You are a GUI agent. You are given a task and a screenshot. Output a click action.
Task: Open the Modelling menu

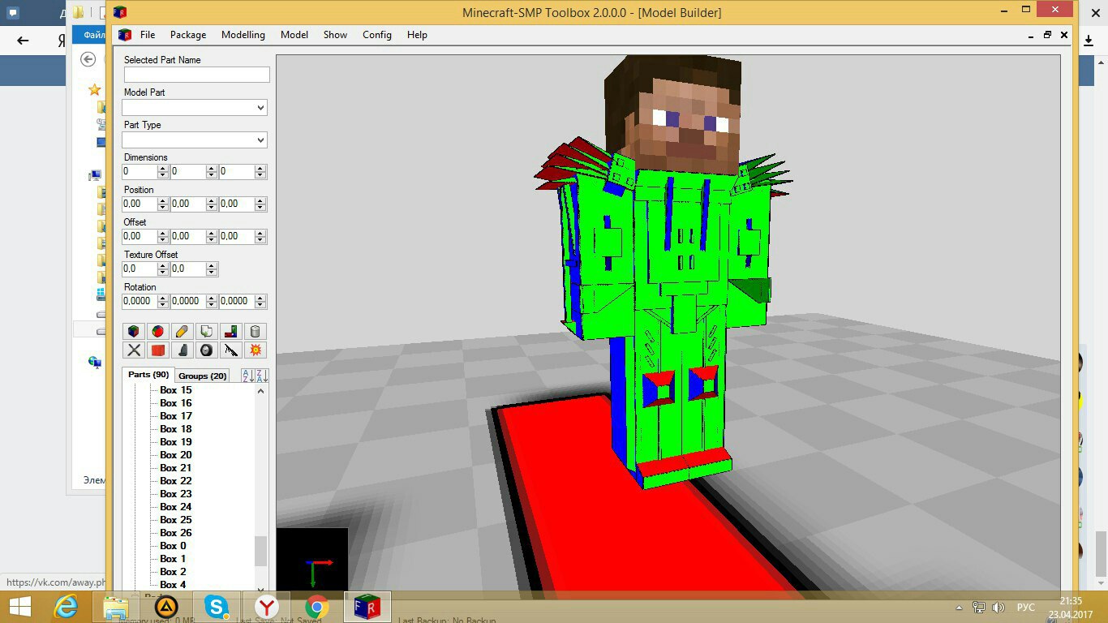point(243,35)
